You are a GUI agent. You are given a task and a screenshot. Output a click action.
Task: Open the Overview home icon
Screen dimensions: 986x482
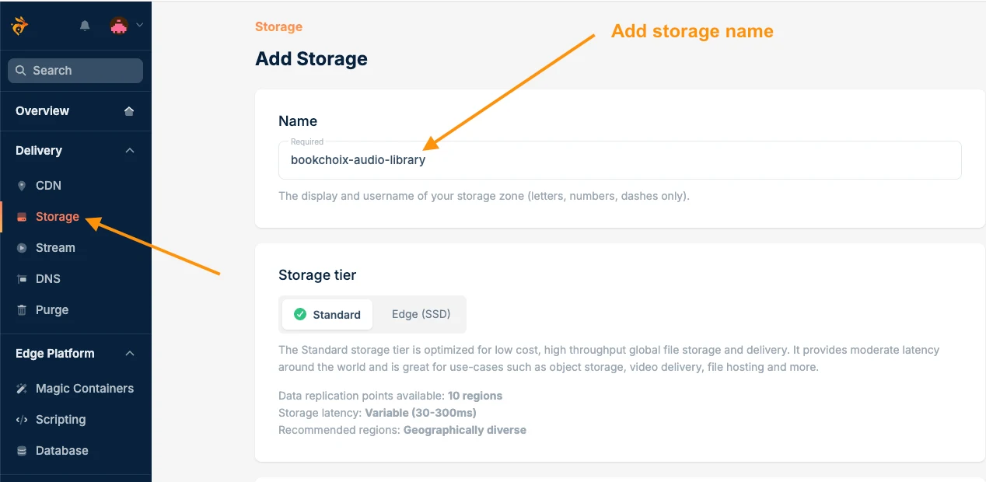pyautogui.click(x=128, y=110)
